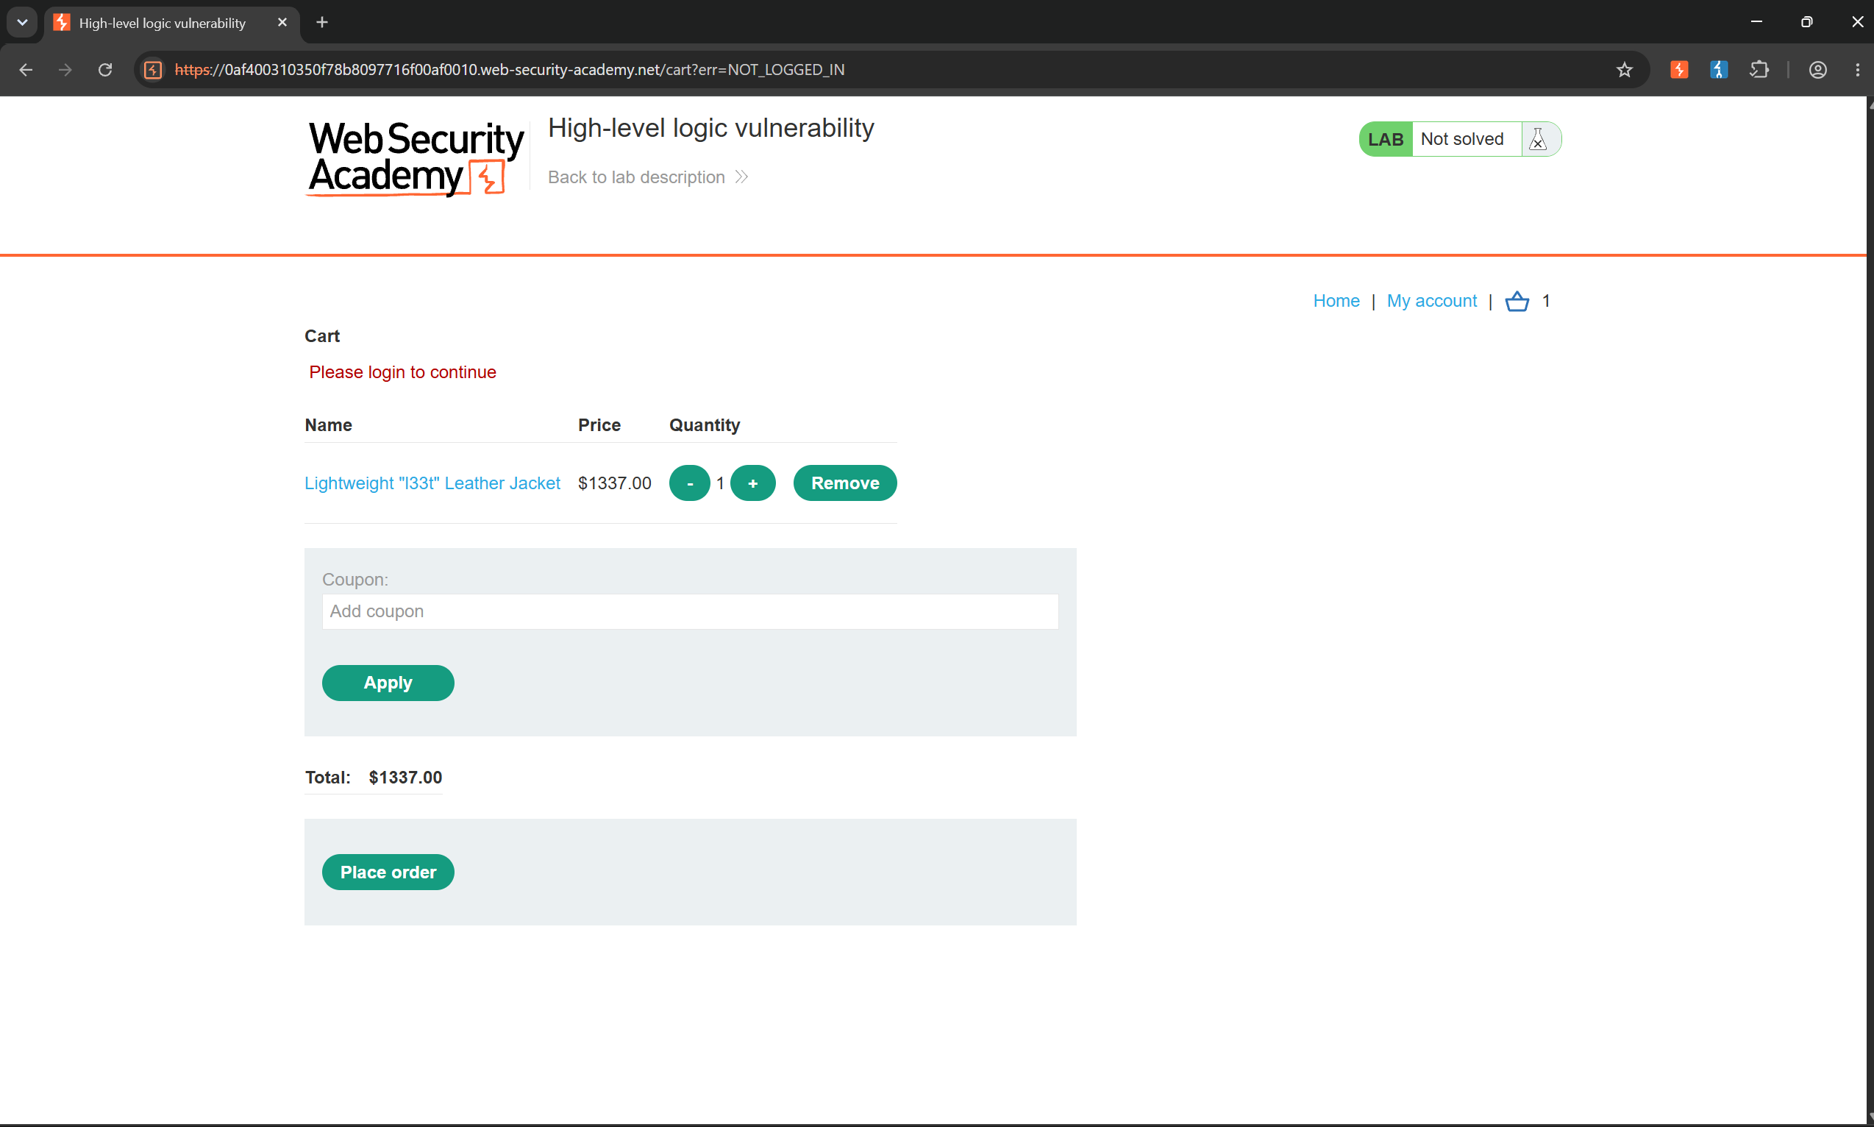Click the lab flask status icon
Screen dimensions: 1874x1127
click(x=1538, y=139)
